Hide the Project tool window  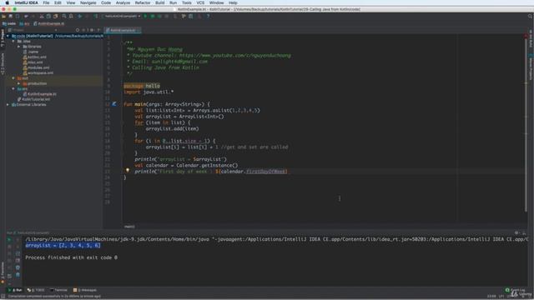tap(98, 30)
